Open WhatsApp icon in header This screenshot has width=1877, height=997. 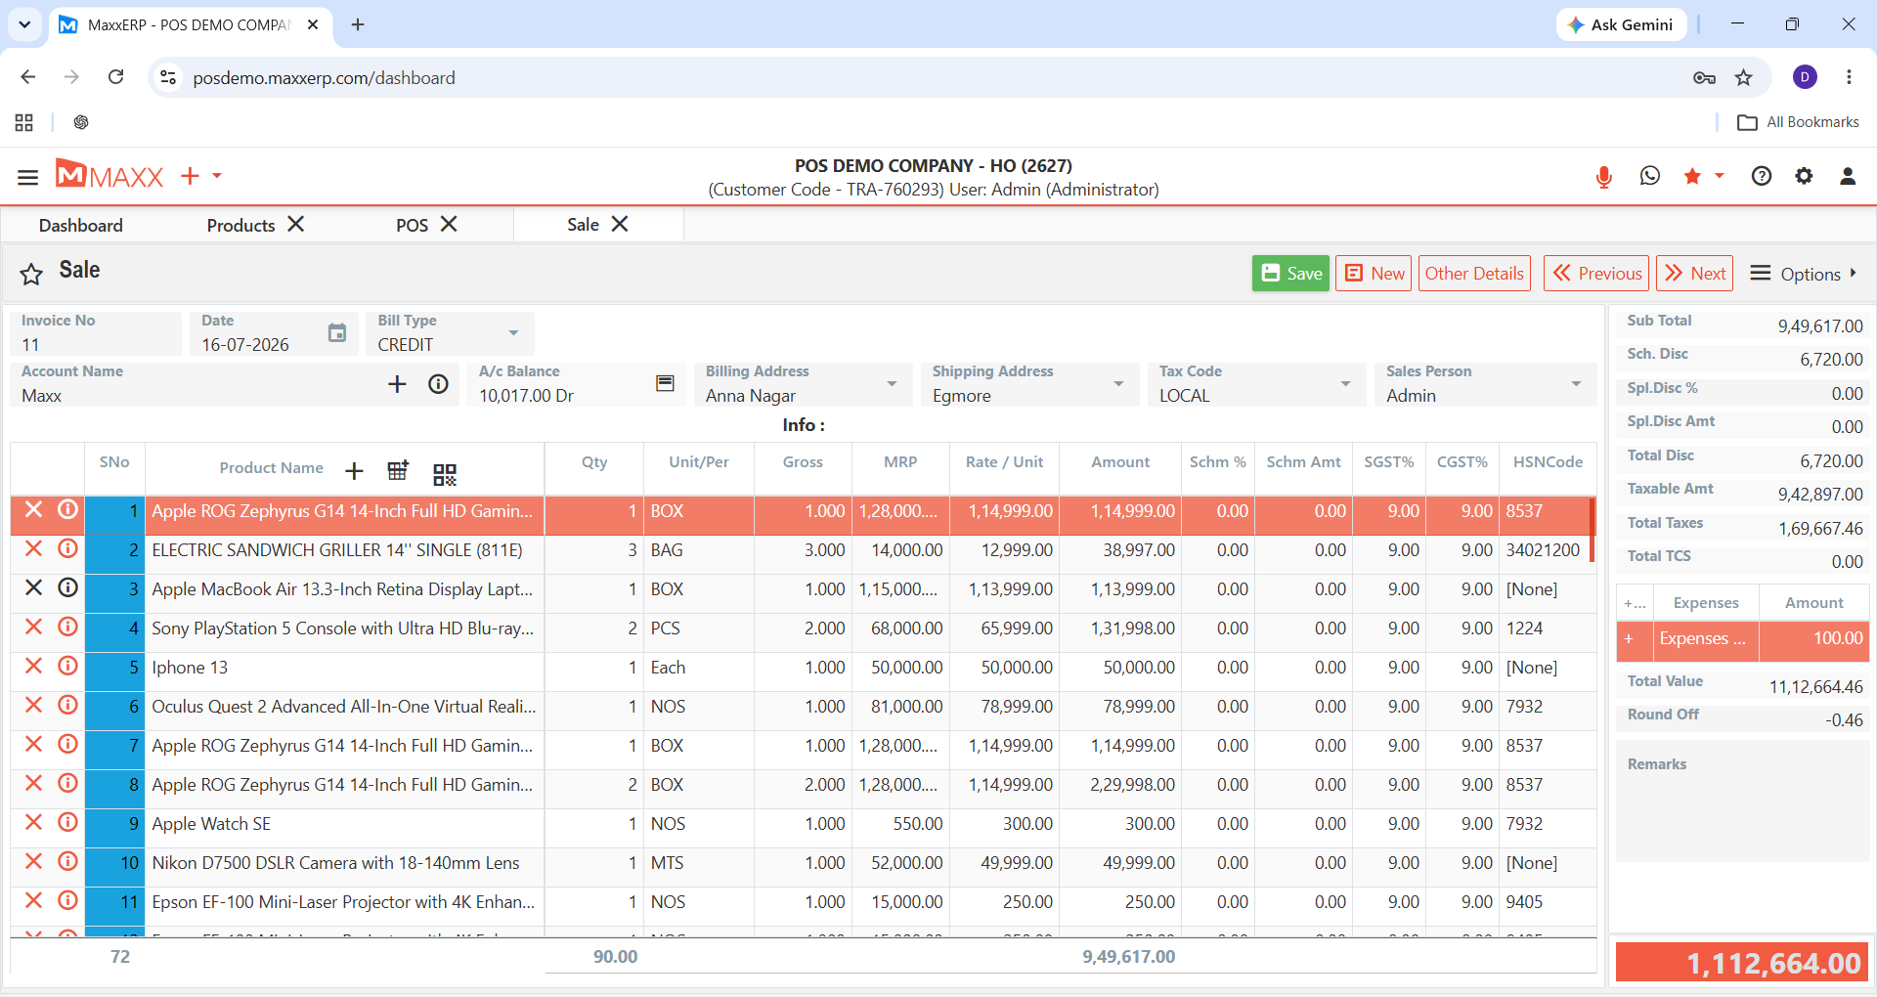pyautogui.click(x=1650, y=176)
